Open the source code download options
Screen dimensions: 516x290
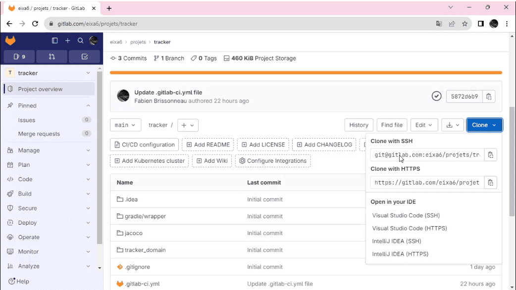click(452, 125)
